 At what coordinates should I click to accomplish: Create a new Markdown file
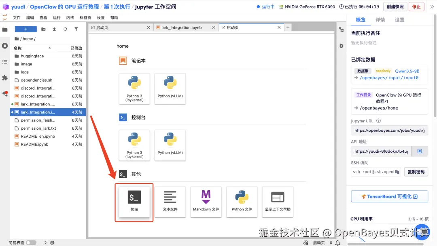(x=206, y=202)
